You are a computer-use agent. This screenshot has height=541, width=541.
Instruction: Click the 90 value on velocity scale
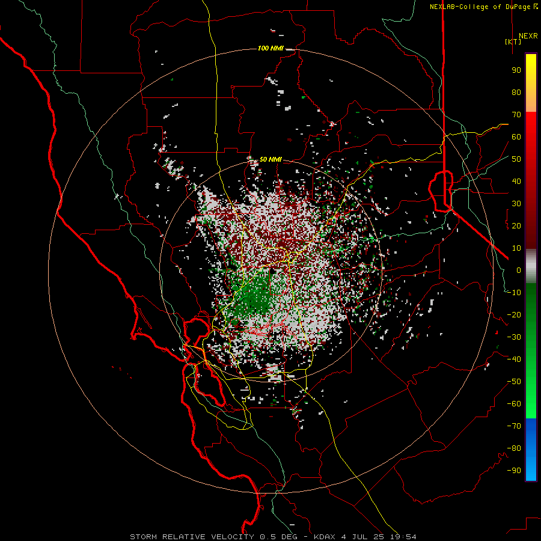click(x=516, y=70)
